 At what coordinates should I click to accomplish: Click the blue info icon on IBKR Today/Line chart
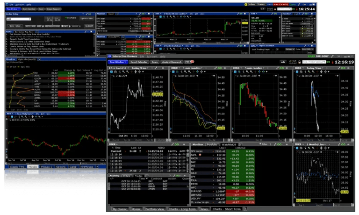pos(297,72)
